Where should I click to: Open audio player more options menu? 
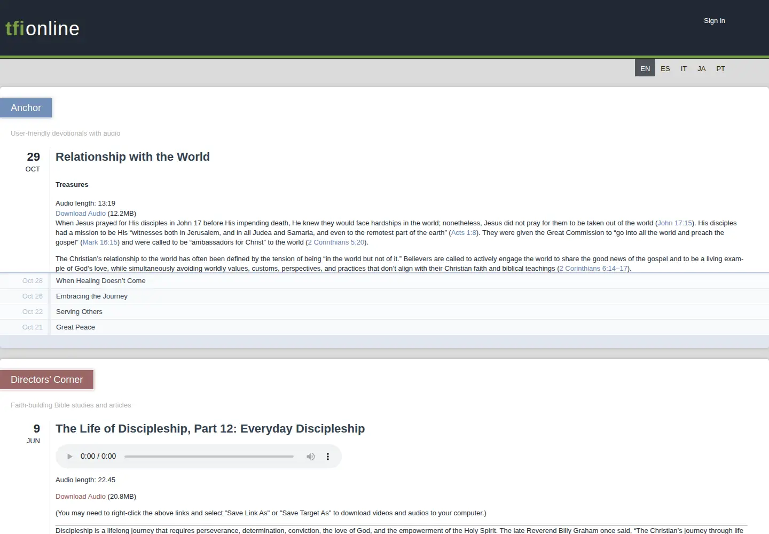click(328, 457)
